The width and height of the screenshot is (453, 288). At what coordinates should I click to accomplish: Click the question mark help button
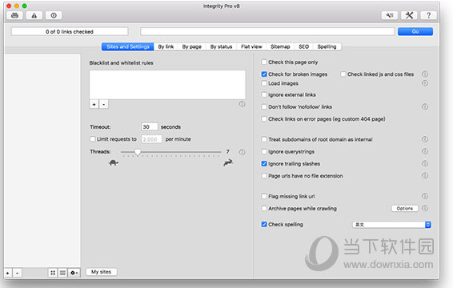click(428, 15)
